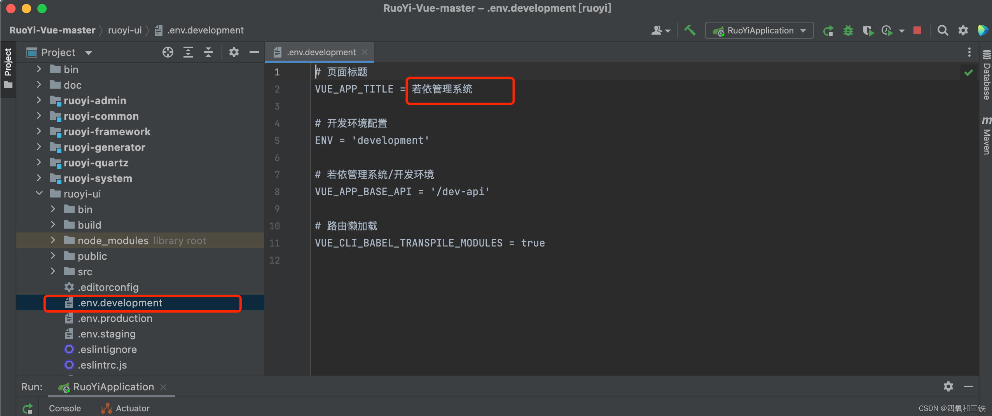Click RuoYi-Vue-master breadcrumb
Viewport: 992px width, 416px height.
click(x=52, y=30)
